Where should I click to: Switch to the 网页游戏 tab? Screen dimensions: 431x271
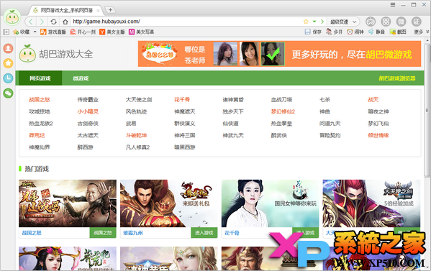coord(40,78)
